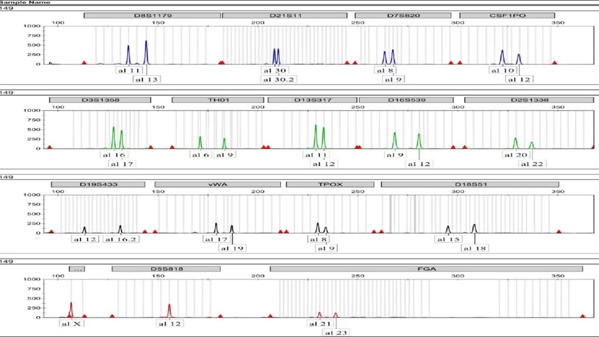
Task: Pick allele label "al 10" under CSF1PO
Action: point(503,71)
